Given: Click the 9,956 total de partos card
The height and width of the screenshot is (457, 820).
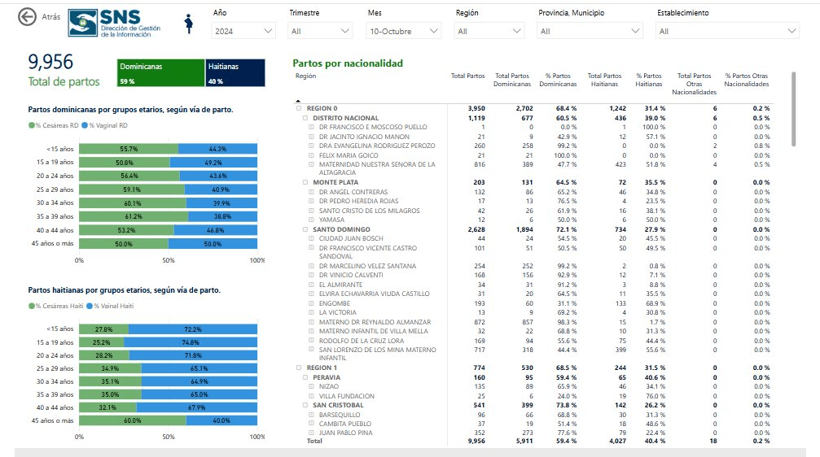Looking at the screenshot, I should pos(64,71).
